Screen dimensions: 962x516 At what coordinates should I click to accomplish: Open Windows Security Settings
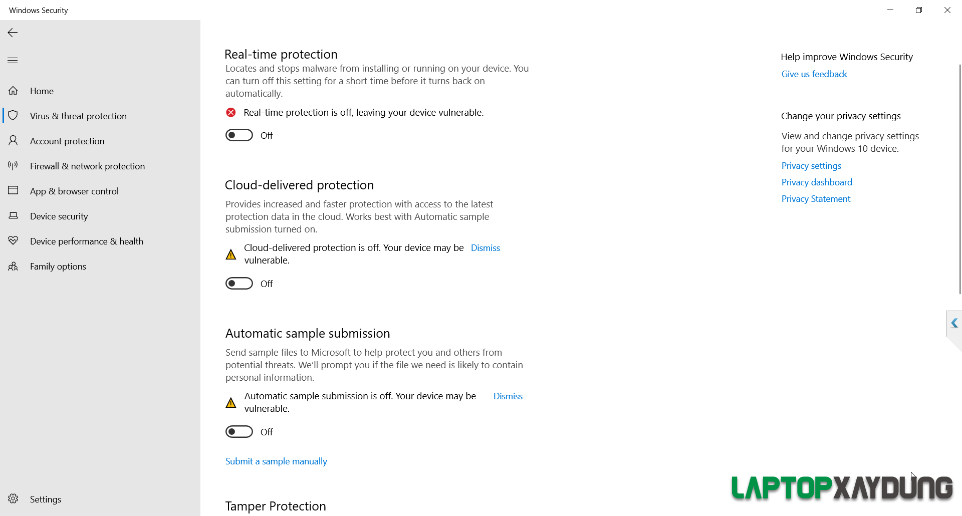[x=45, y=499]
